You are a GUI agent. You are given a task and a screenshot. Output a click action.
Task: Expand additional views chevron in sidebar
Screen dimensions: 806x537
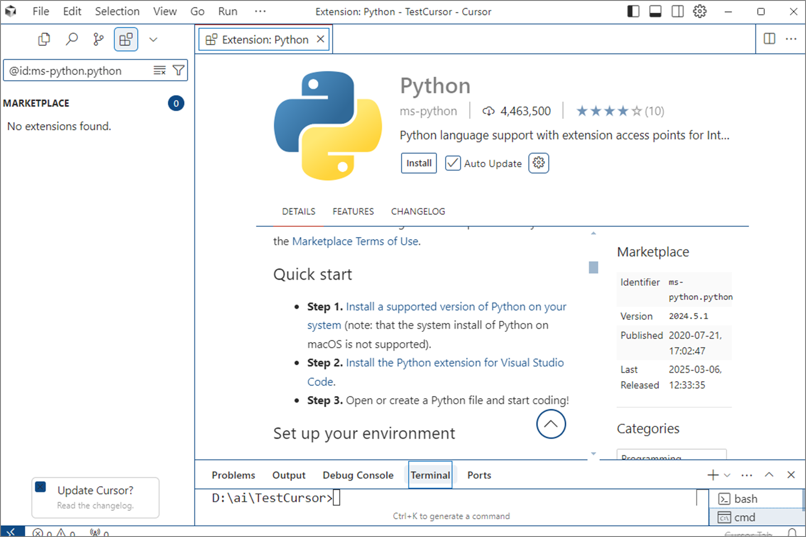(153, 40)
